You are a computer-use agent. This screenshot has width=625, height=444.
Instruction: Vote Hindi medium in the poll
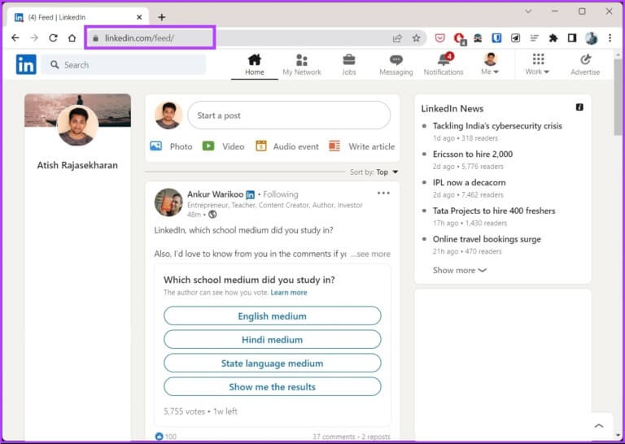(273, 339)
